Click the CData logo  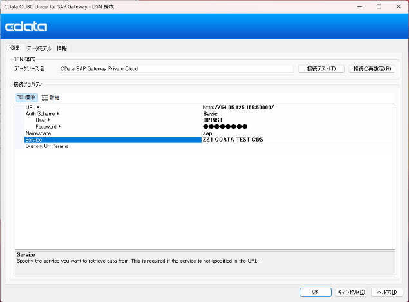[x=26, y=26]
